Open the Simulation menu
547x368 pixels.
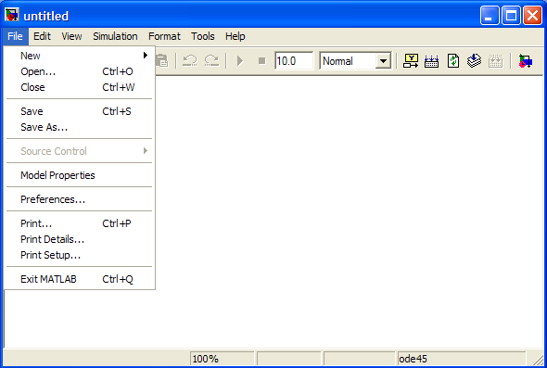click(x=115, y=36)
